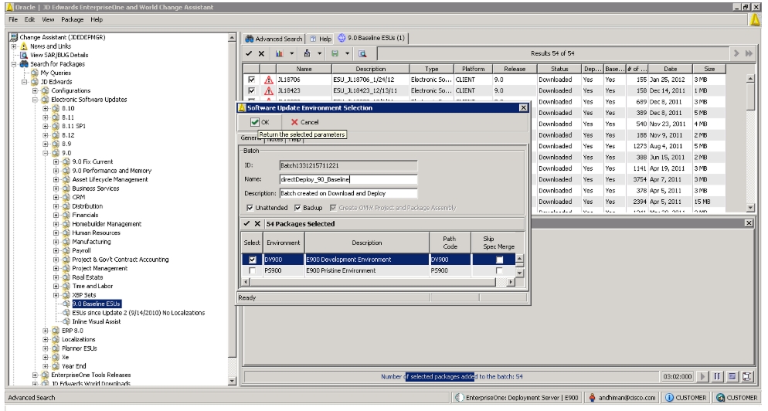This screenshot has width=768, height=411.
Task: Collapse the 9.0 tree node
Action: coord(45,153)
